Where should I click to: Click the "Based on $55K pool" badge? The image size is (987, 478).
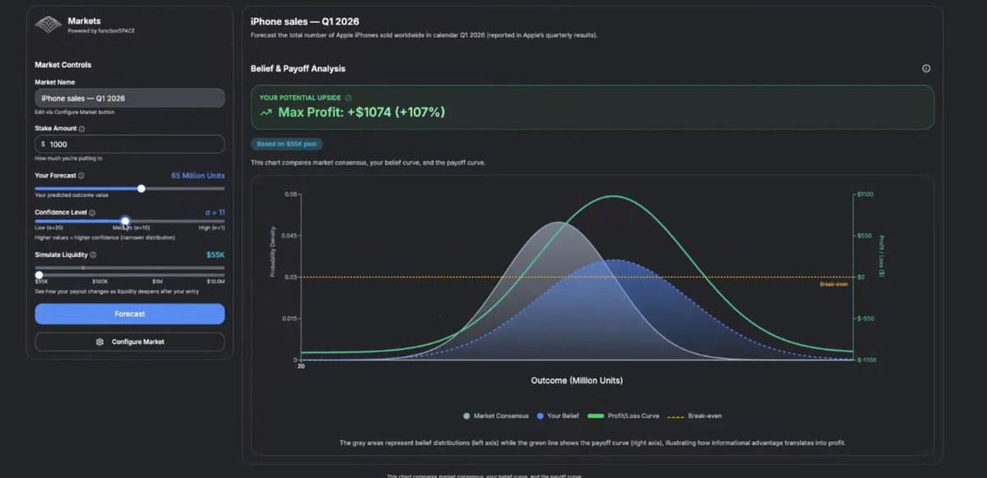pos(285,145)
